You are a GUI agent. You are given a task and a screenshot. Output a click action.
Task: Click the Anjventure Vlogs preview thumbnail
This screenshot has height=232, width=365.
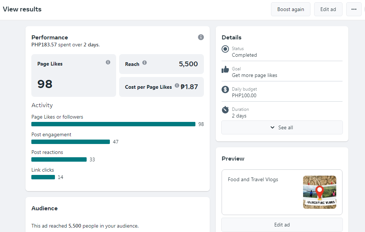click(320, 192)
